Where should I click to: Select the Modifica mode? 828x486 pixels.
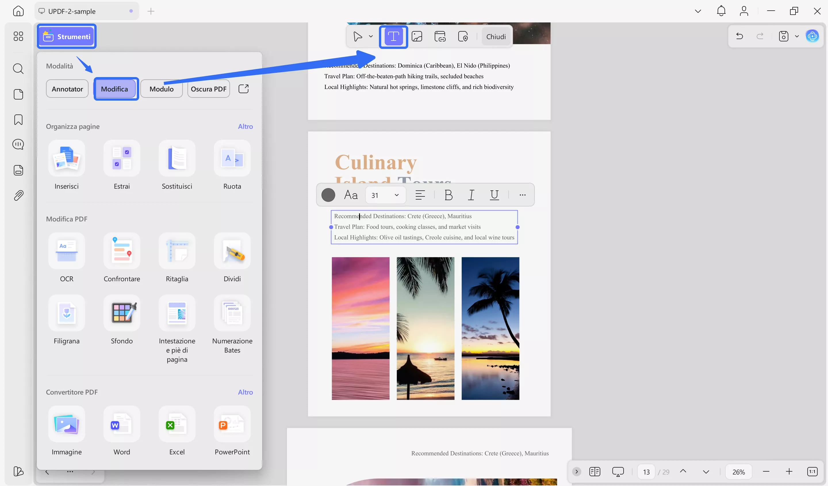[x=116, y=89]
